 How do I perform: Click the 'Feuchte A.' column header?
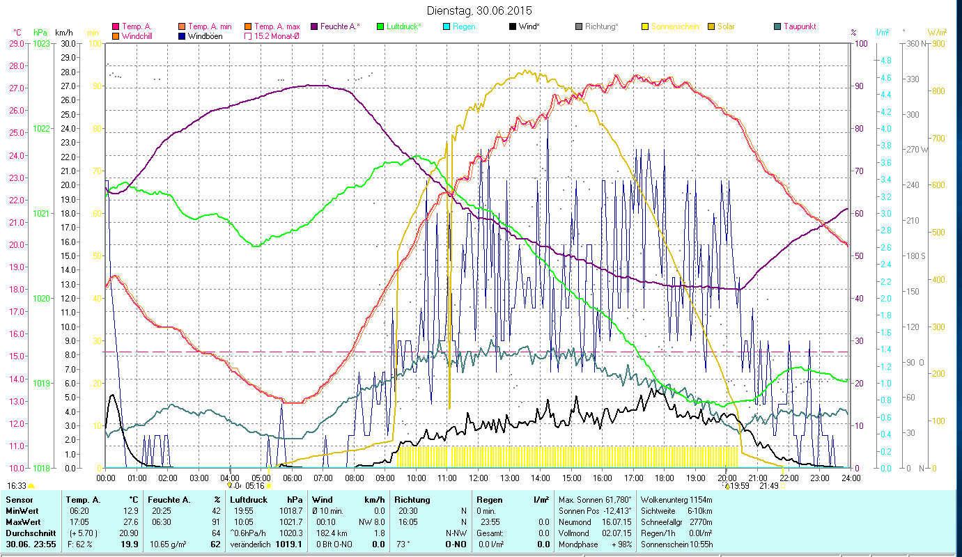click(169, 500)
